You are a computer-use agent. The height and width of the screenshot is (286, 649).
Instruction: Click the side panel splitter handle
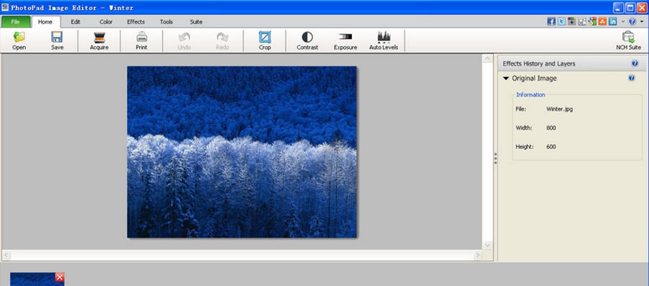[495, 158]
